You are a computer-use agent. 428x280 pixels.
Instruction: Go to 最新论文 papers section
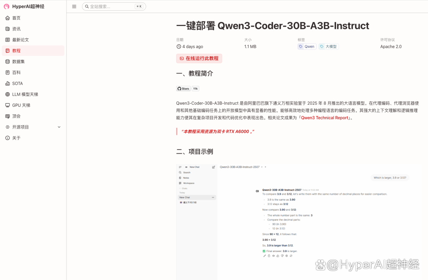[x=20, y=40]
